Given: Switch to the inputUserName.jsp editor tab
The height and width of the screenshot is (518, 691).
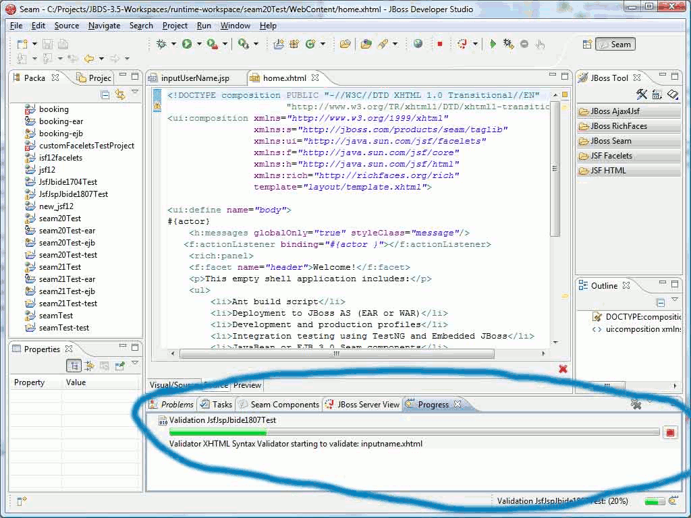Looking at the screenshot, I should 195,78.
